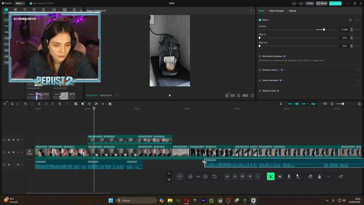
Task: Open the preview-axis dropdown arrow in timeline toolbar
Action: click(317, 104)
